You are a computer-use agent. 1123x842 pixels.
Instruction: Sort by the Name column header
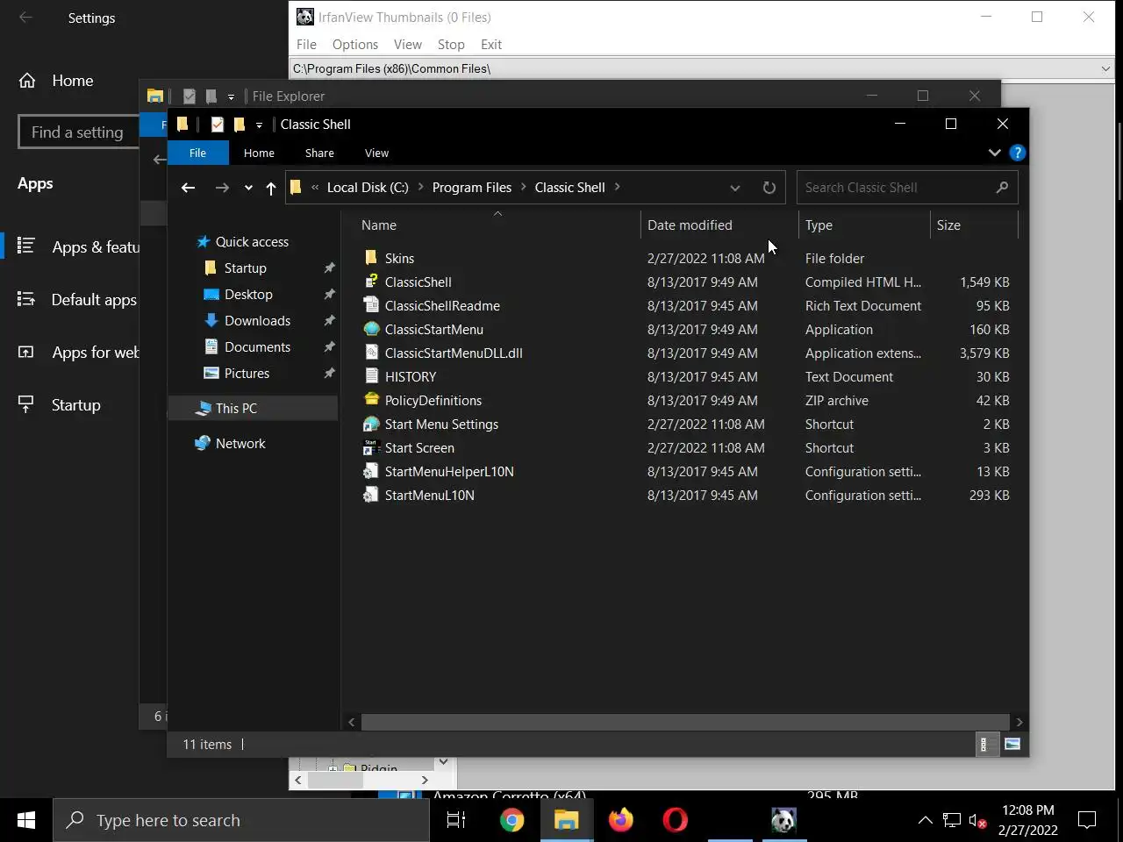click(x=498, y=225)
